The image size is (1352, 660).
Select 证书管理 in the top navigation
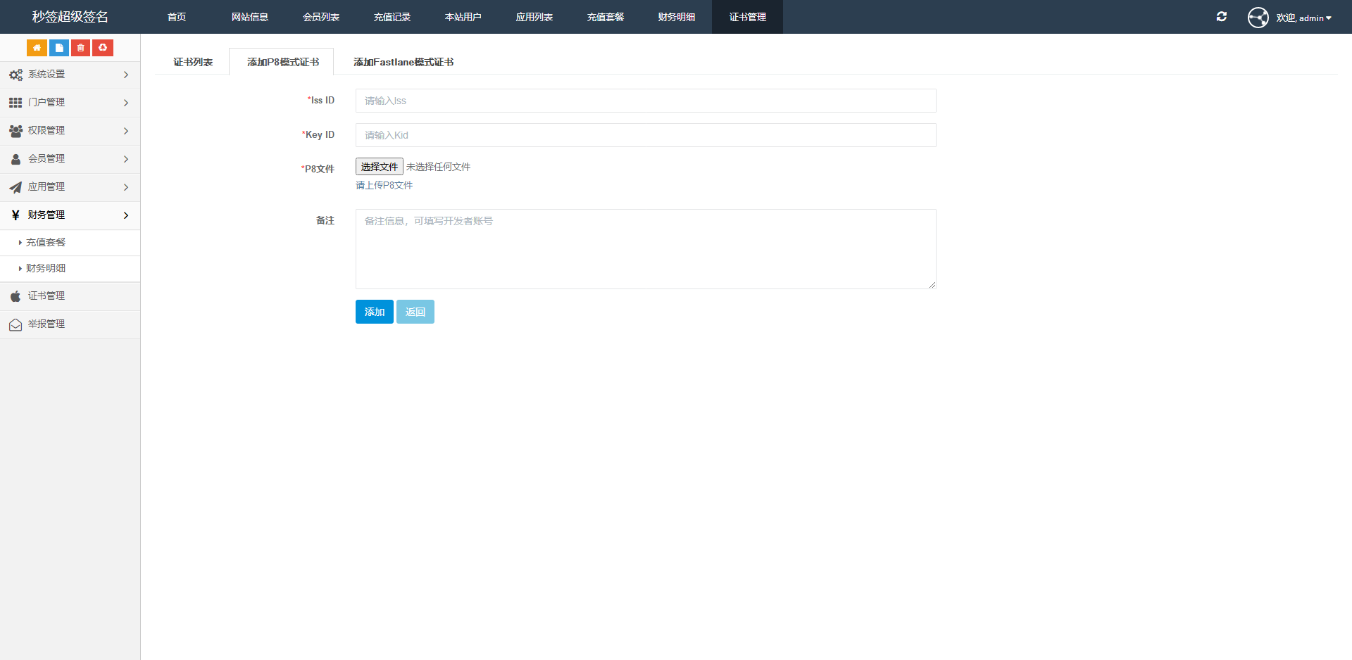[748, 17]
